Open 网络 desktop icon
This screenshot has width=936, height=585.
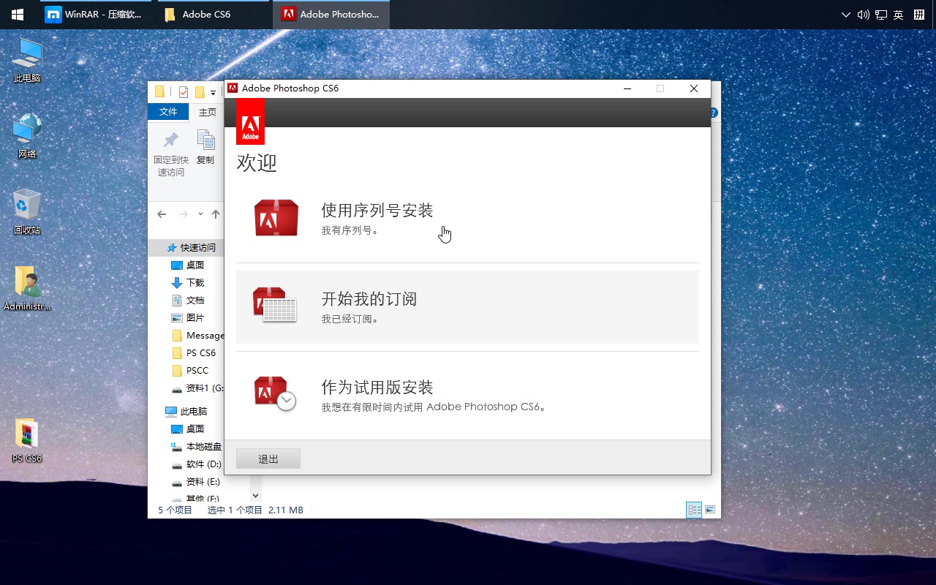[27, 136]
